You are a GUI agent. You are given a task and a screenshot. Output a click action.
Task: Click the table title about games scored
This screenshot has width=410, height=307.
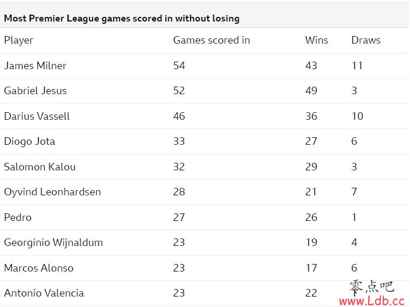pyautogui.click(x=122, y=19)
